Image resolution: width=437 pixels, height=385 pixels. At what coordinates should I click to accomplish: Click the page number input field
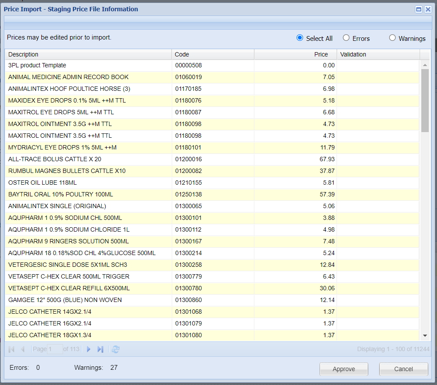(55, 349)
